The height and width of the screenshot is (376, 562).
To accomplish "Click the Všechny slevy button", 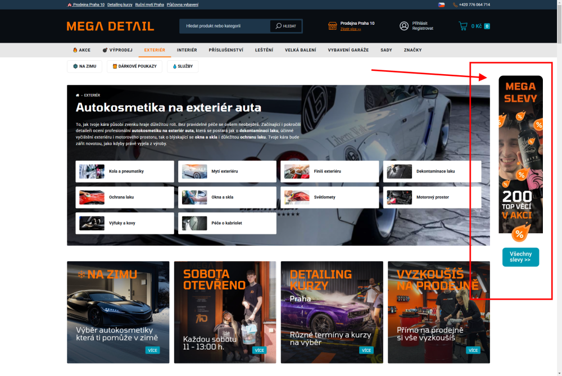I will (x=520, y=257).
